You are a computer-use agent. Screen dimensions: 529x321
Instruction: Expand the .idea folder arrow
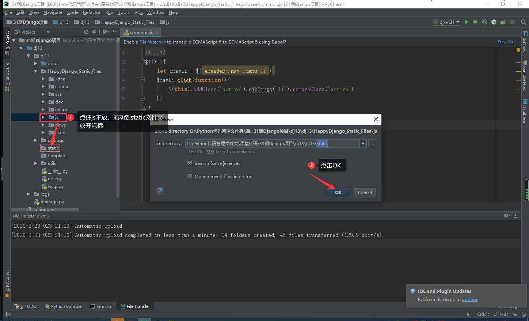43,79
